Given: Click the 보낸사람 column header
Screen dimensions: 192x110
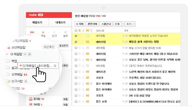Looking at the screenshot, I should coord(100,31).
